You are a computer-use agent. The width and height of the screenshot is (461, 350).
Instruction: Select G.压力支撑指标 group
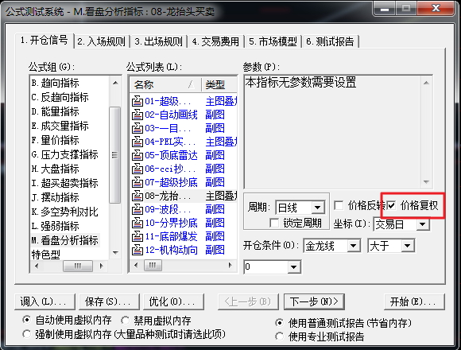coord(64,154)
